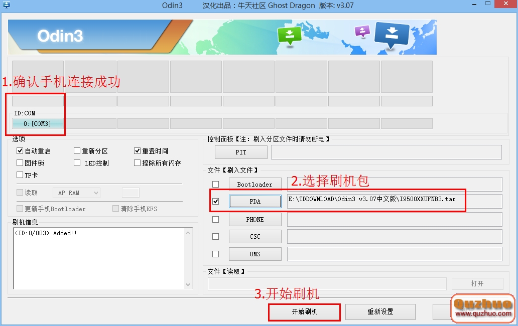This screenshot has height=326, width=518.
Task: Click the PIT file path field
Action: click(x=386, y=152)
